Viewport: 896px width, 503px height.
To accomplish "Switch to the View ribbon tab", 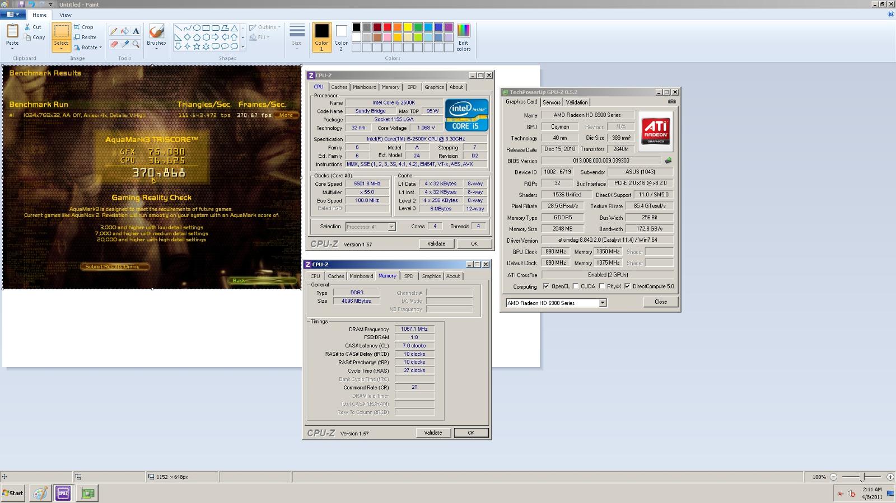I will coord(66,15).
